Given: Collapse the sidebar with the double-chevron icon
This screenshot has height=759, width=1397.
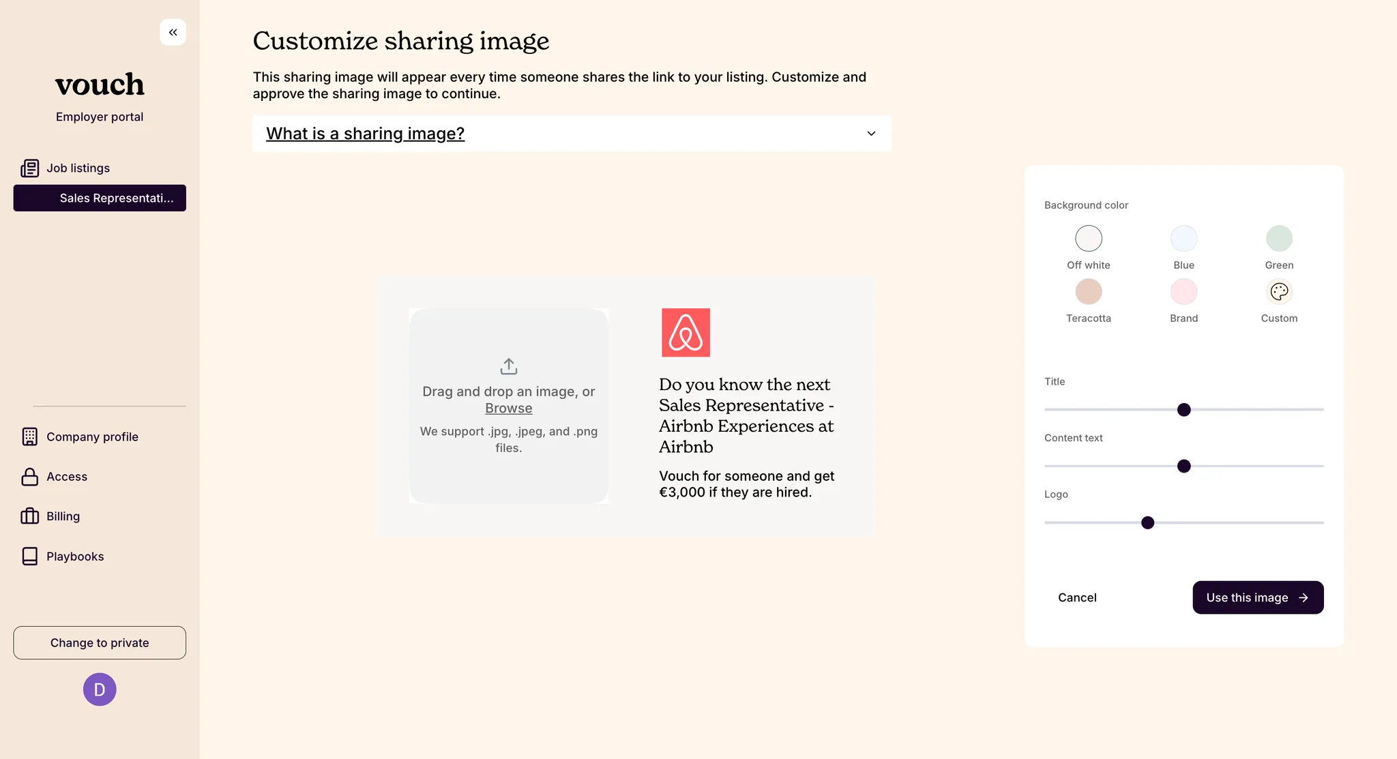Looking at the screenshot, I should (173, 32).
